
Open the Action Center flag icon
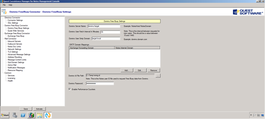(x=255, y=115)
